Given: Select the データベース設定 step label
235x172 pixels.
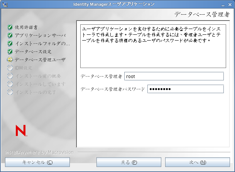Looking at the screenshot, I should point(33,52).
